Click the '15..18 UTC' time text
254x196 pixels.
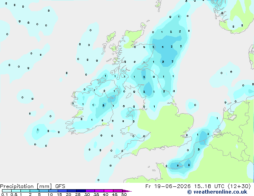coord(209,186)
